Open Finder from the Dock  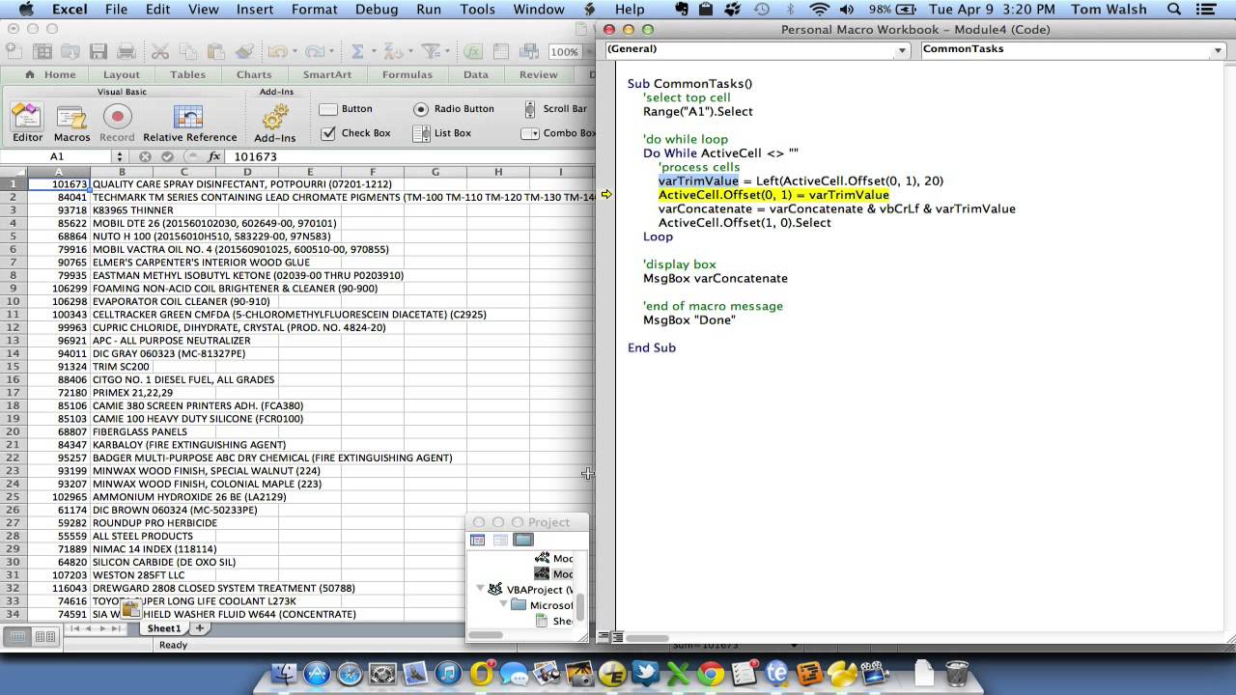coord(284,674)
